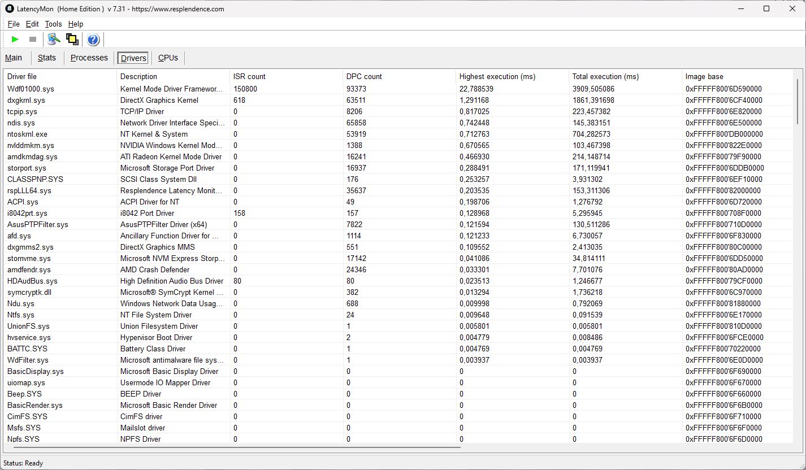Screen dimensions: 806x470
Task: Maximize the LatencyMon window
Action: (766, 8)
